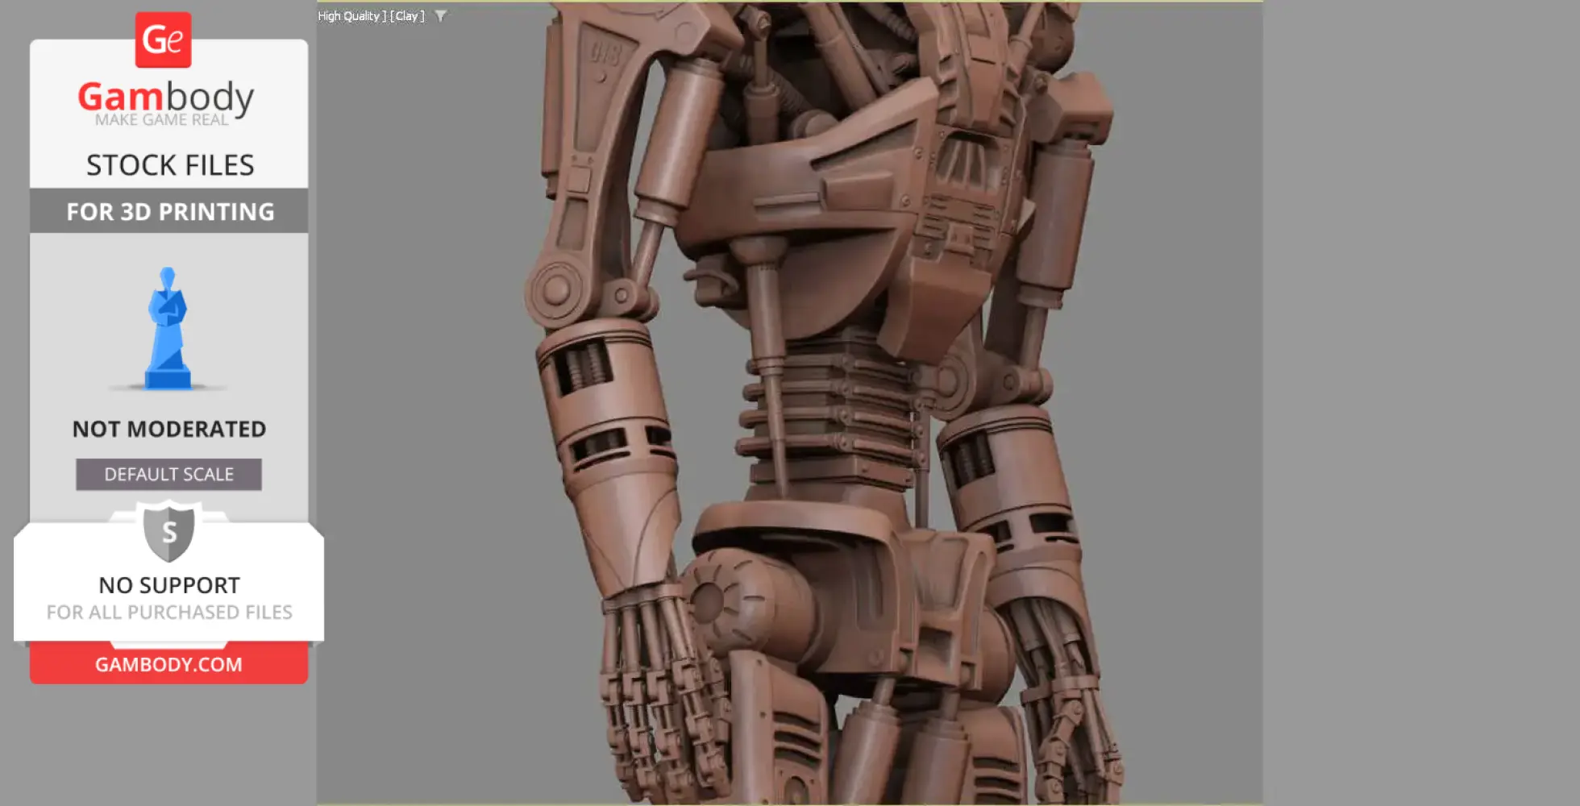This screenshot has width=1580, height=806.
Task: Click the NOT MODERATED label
Action: (169, 429)
